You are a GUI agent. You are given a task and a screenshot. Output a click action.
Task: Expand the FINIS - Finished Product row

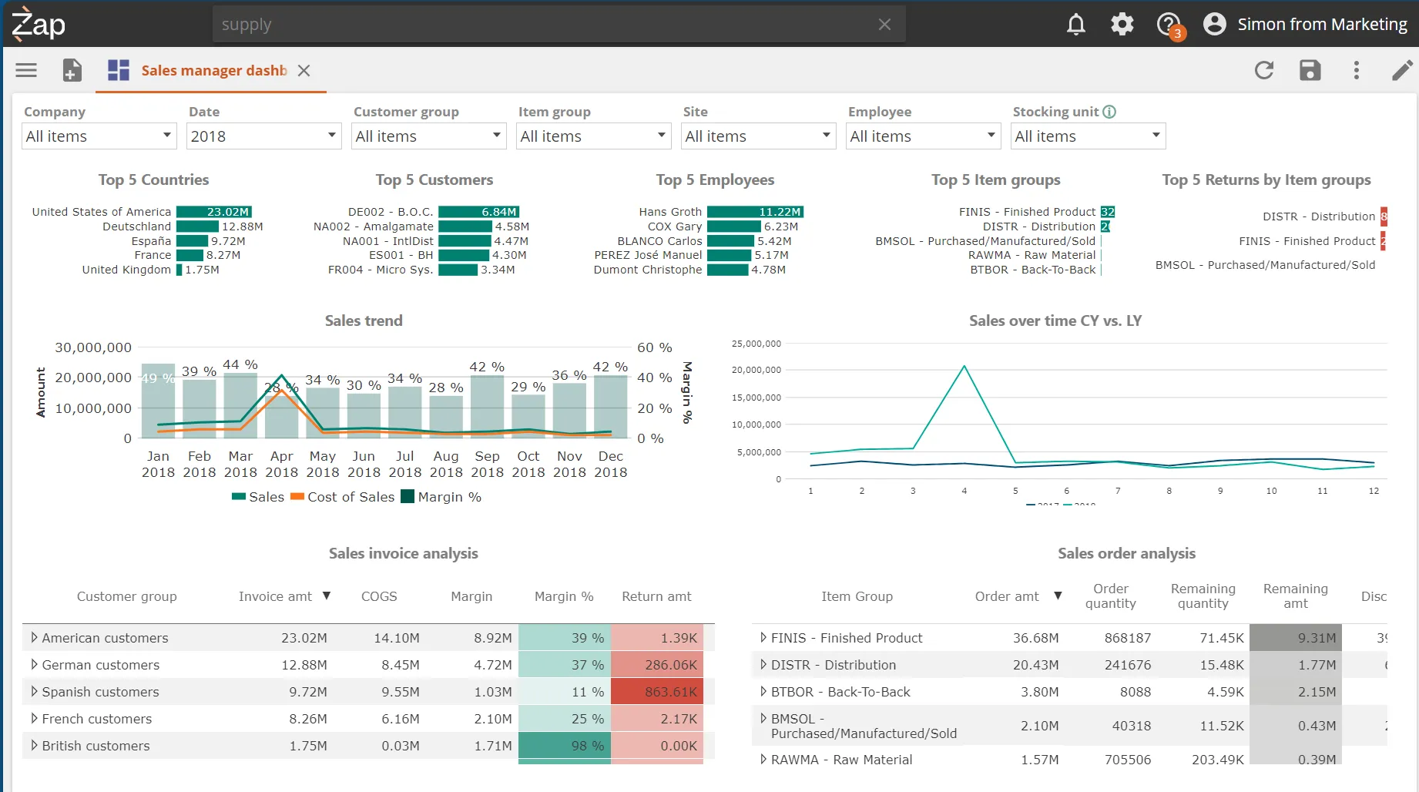click(763, 638)
